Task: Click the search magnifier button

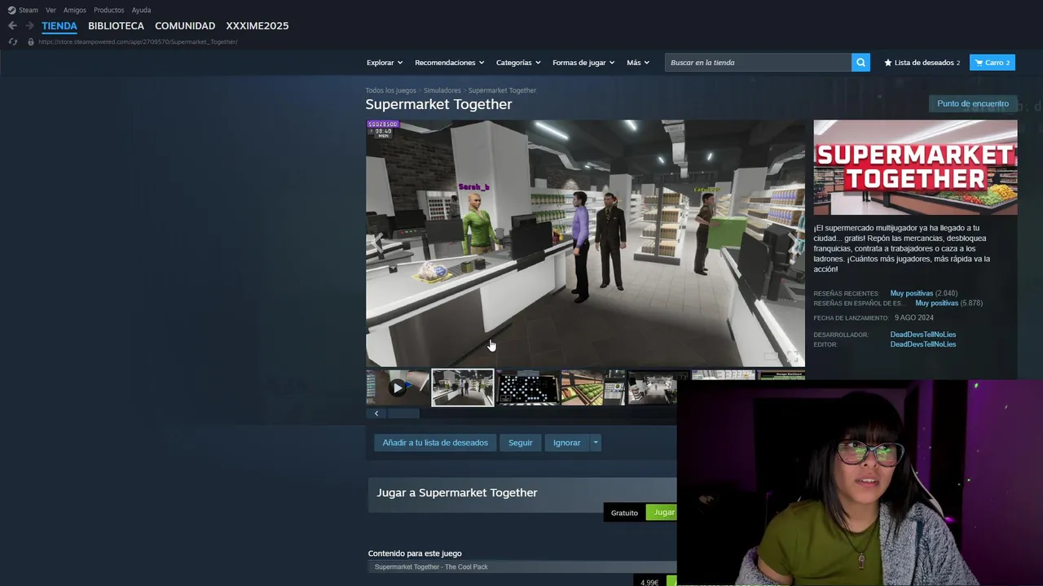Action: [860, 63]
